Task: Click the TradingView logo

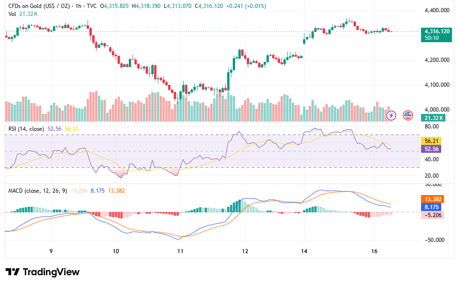Action: click(x=13, y=272)
